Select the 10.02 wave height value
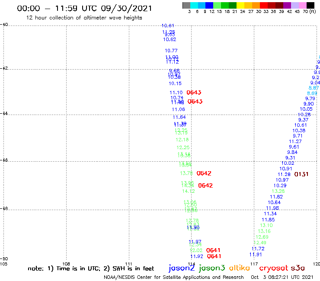The width and height of the screenshot is (320, 281). (x=288, y=163)
